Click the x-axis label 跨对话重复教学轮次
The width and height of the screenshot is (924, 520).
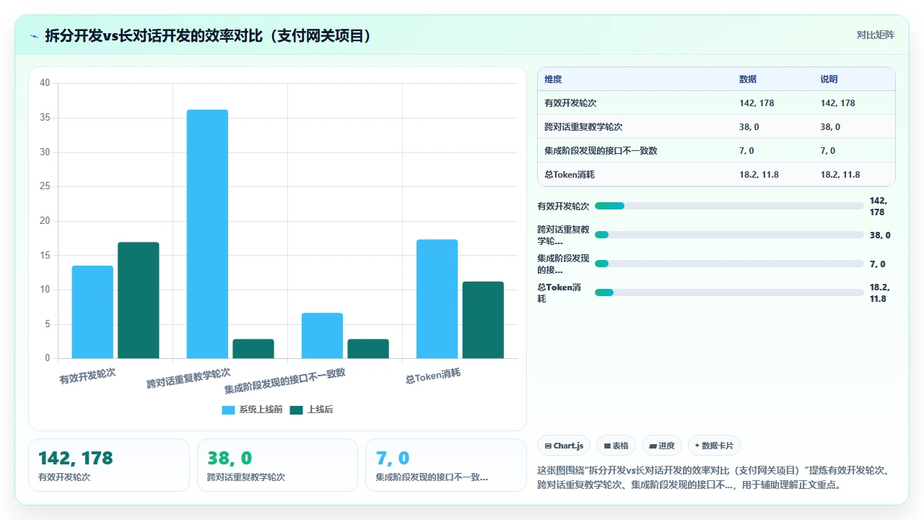(188, 378)
